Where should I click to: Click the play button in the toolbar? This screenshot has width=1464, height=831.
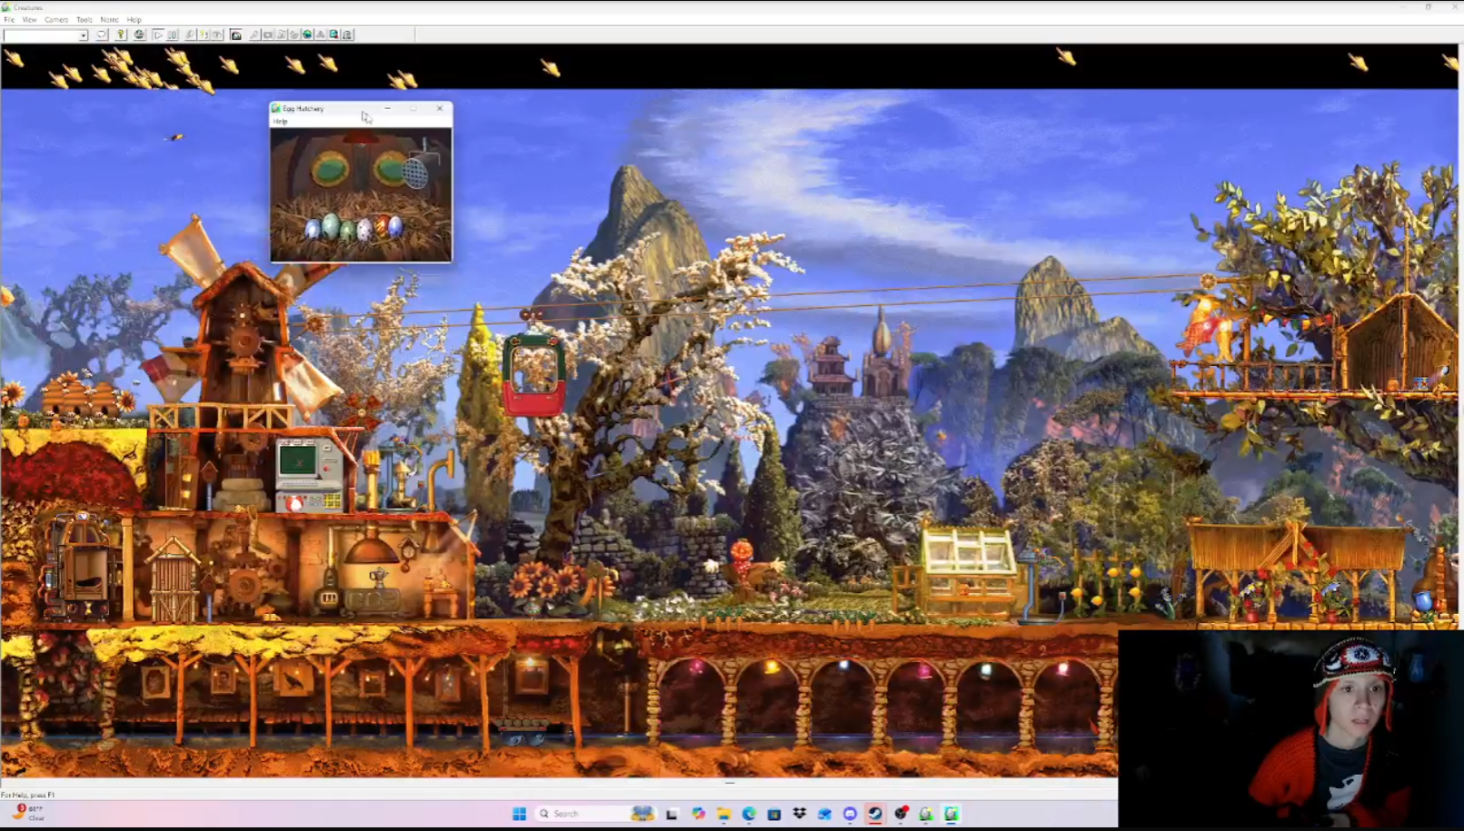coord(158,35)
